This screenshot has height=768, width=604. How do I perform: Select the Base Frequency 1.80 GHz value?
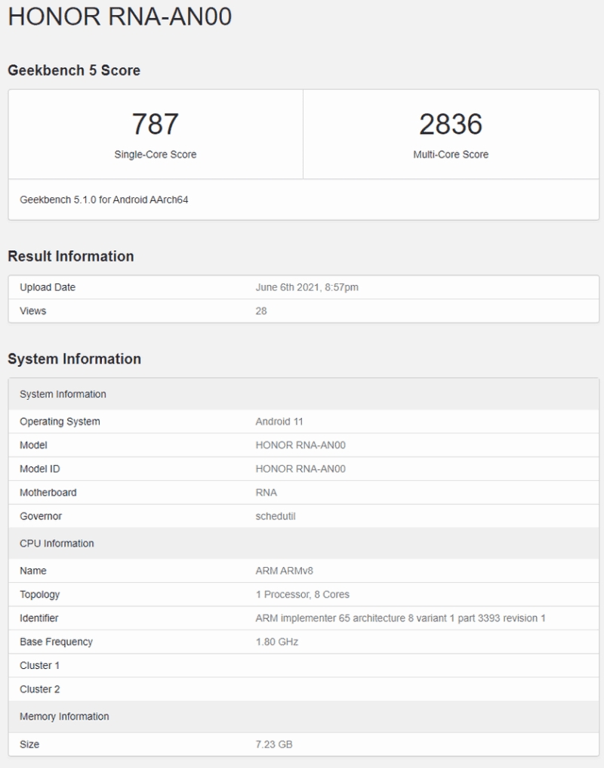(x=276, y=642)
